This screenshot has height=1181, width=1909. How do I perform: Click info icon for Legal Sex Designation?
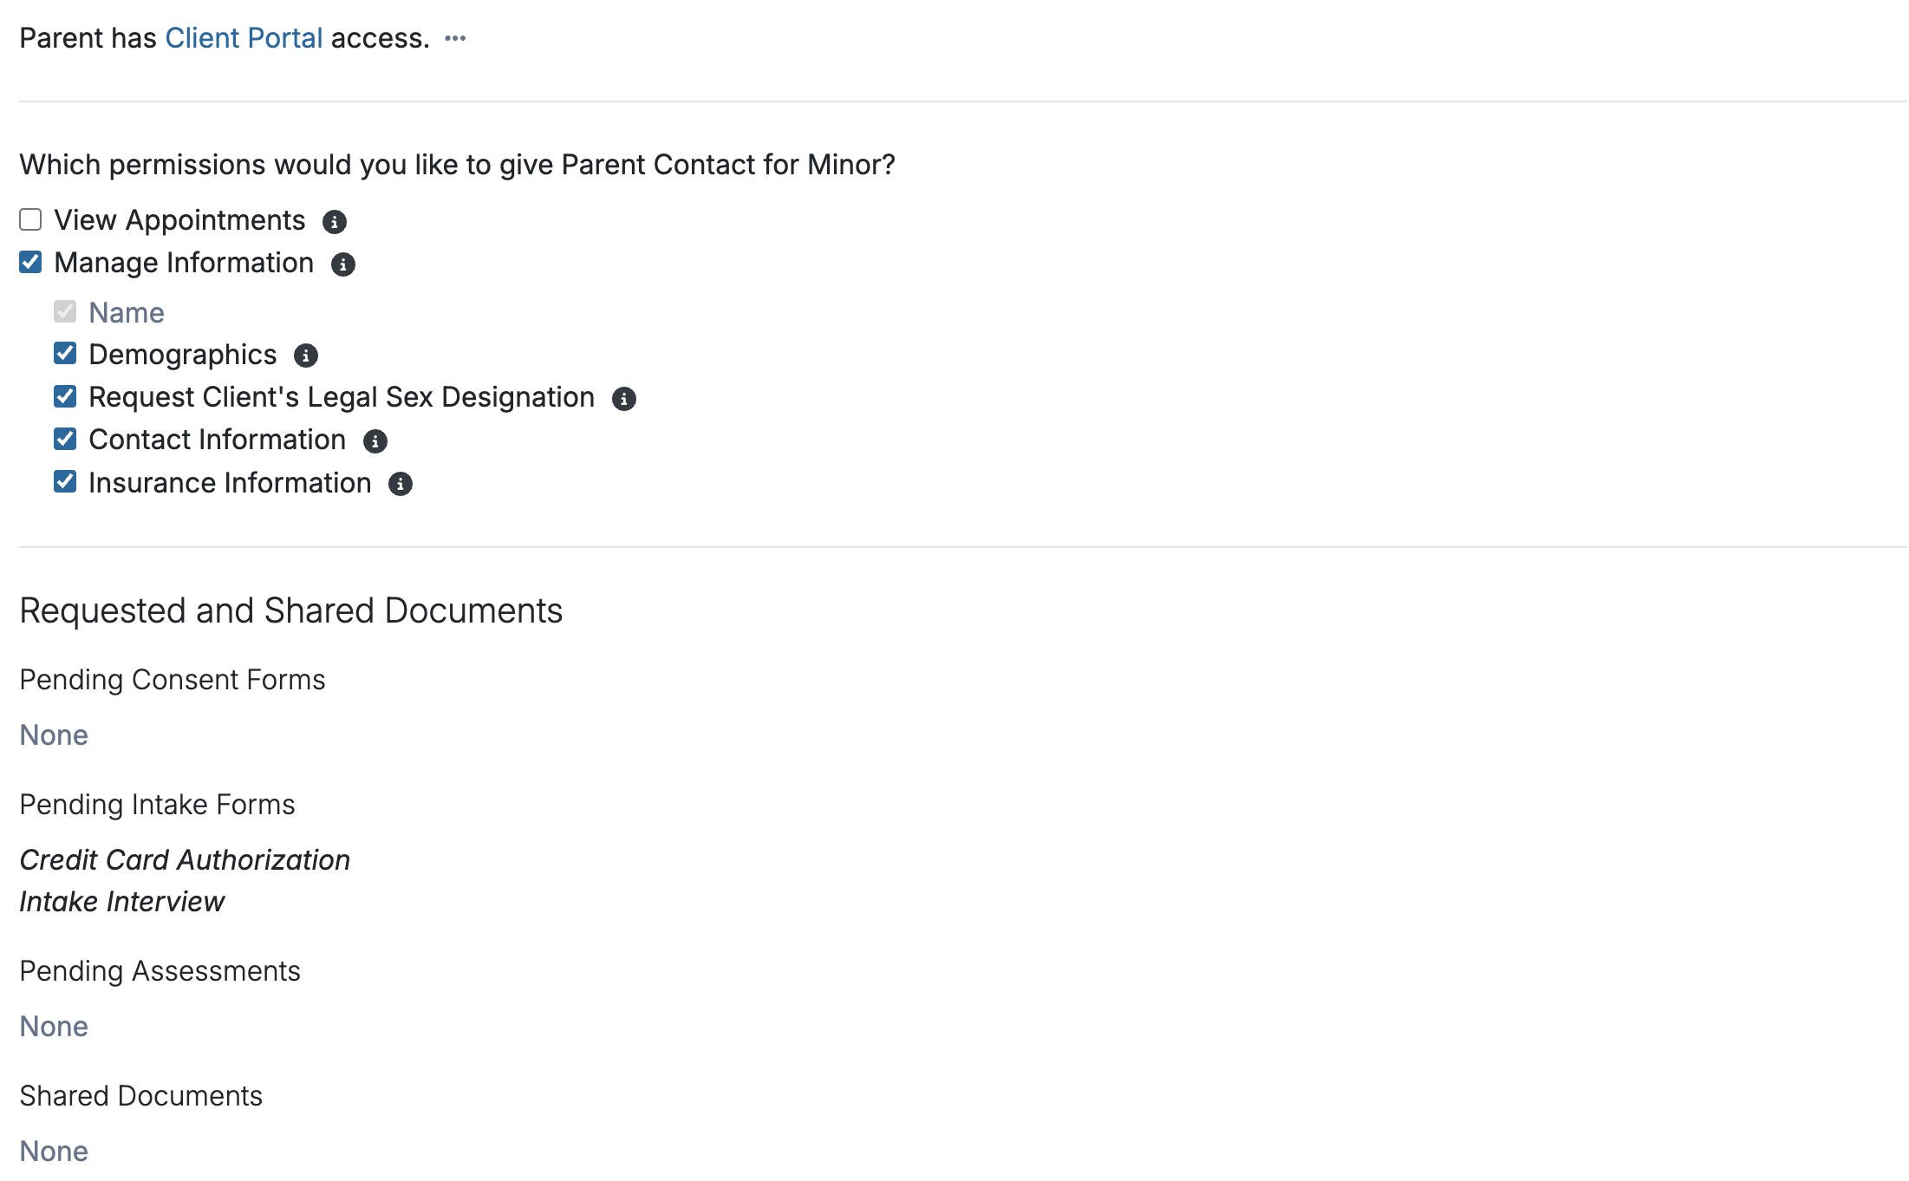623,399
